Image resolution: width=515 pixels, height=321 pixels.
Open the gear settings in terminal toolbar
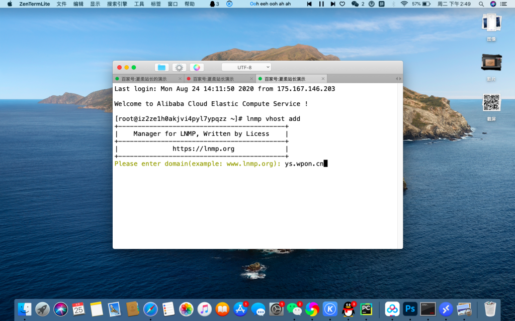click(x=179, y=67)
